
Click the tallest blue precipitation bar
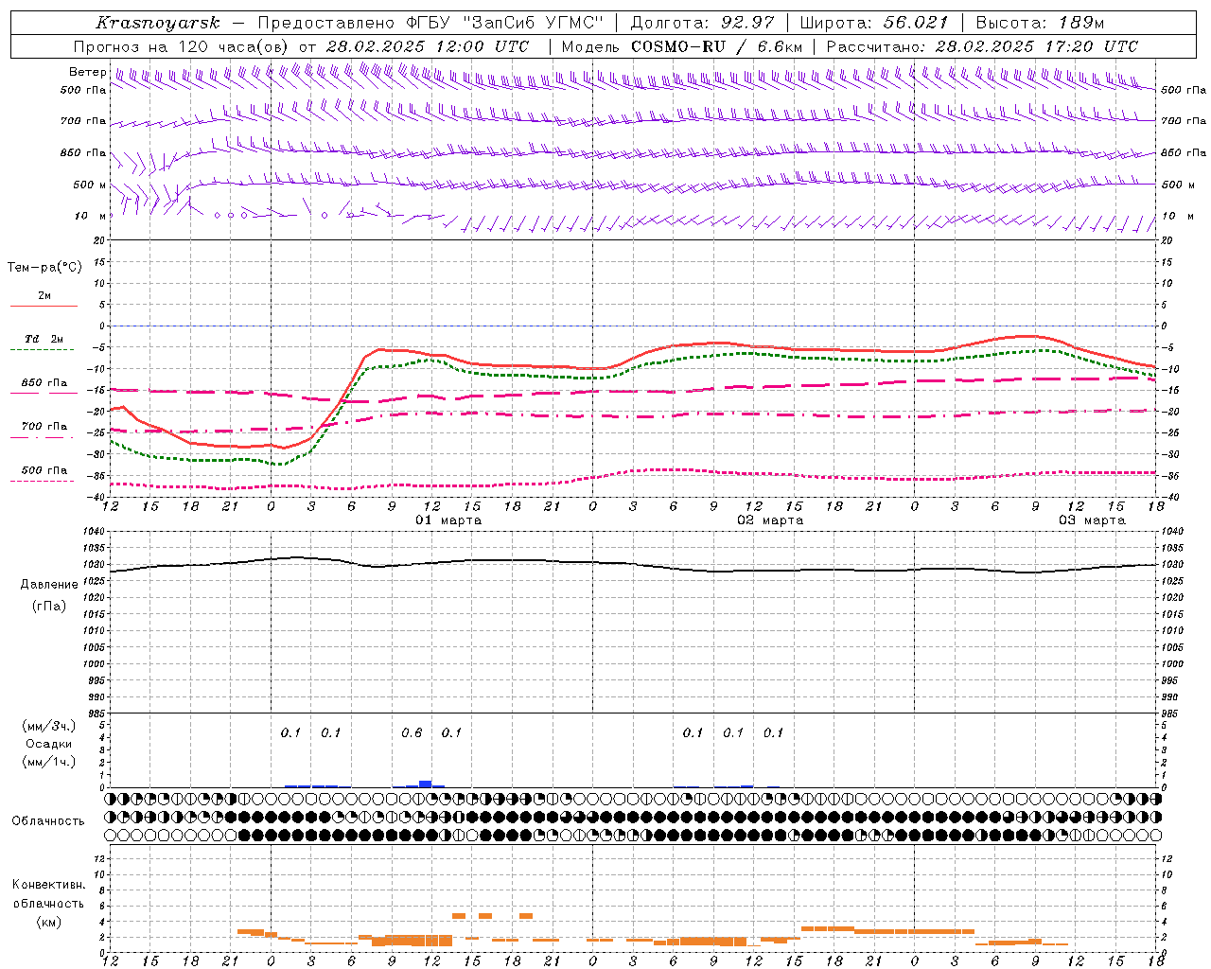(x=426, y=784)
